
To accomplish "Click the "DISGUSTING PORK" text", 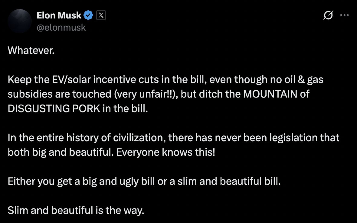I will click(54, 108).
